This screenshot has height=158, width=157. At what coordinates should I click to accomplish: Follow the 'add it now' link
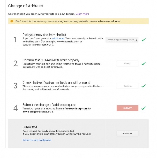point(58,39)
